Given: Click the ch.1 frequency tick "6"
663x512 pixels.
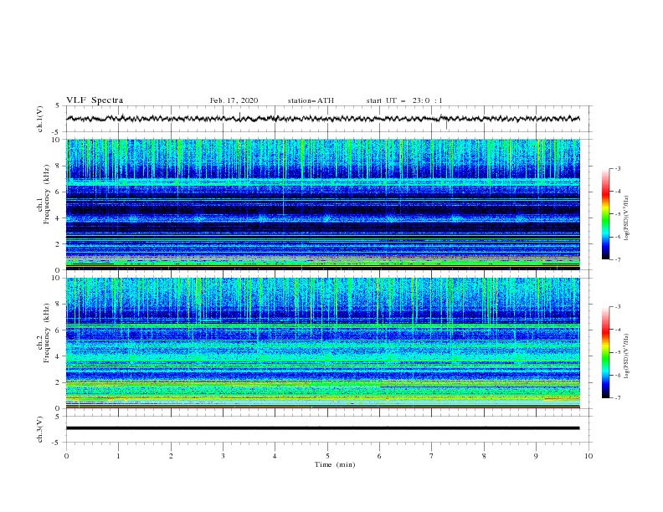Looking at the screenshot, I should pos(59,192).
